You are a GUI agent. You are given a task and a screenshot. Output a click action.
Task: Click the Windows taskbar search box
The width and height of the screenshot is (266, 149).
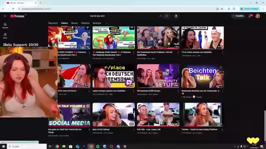point(27,146)
